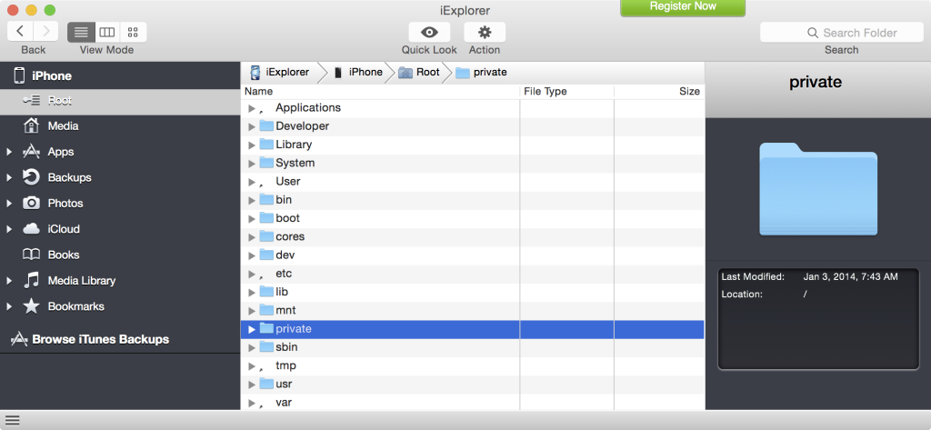Expand the iCloud sidebar section
This screenshot has height=430, width=931.
9,229
